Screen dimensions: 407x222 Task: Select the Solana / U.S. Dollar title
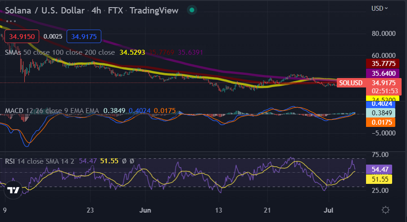(x=45, y=11)
